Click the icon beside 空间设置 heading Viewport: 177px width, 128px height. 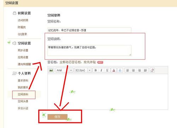[14, 43]
